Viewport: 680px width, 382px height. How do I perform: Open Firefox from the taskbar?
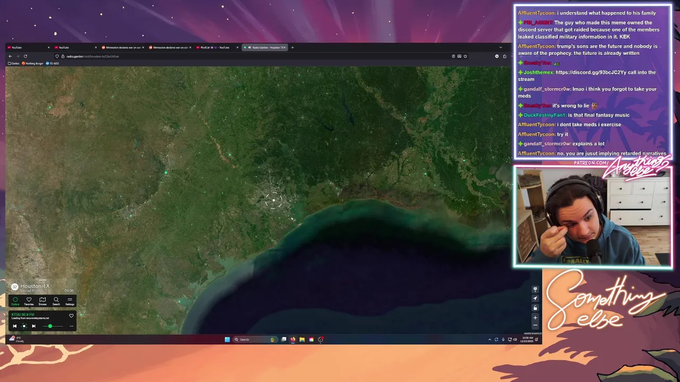pos(293,340)
